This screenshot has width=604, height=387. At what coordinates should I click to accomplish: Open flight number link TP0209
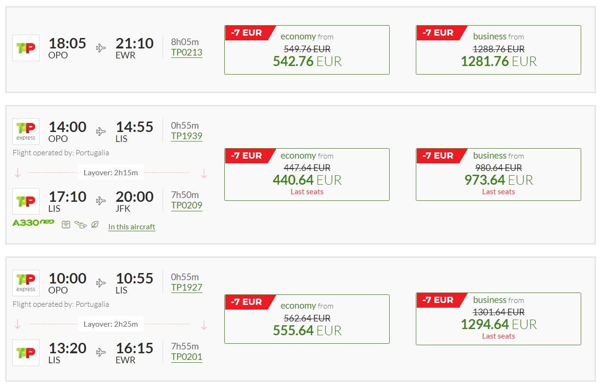click(x=187, y=206)
